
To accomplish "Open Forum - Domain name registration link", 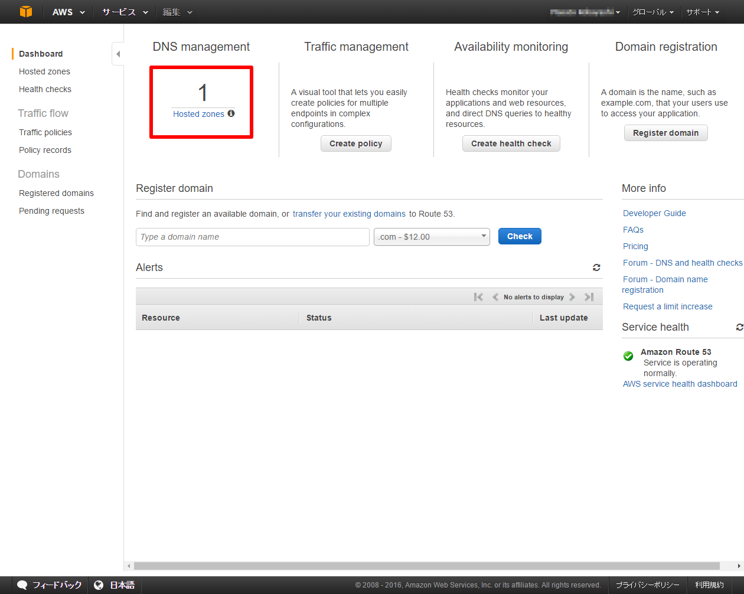I will click(x=665, y=285).
